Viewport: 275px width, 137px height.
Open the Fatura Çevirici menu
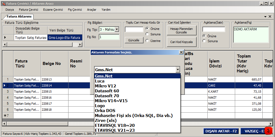(28, 10)
